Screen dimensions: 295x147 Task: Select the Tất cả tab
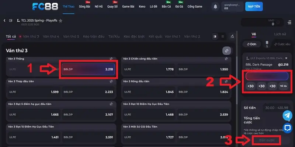[x=11, y=36]
